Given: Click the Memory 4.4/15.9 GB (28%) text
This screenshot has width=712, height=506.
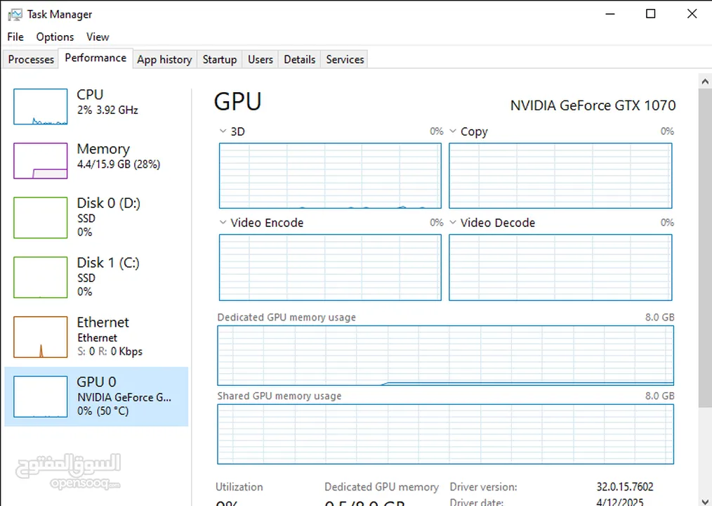Looking at the screenshot, I should (x=119, y=164).
